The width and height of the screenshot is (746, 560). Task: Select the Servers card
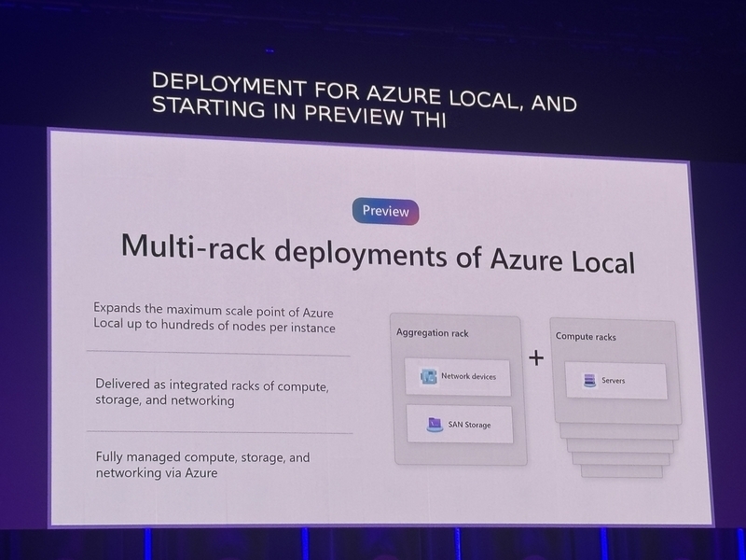tap(616, 381)
